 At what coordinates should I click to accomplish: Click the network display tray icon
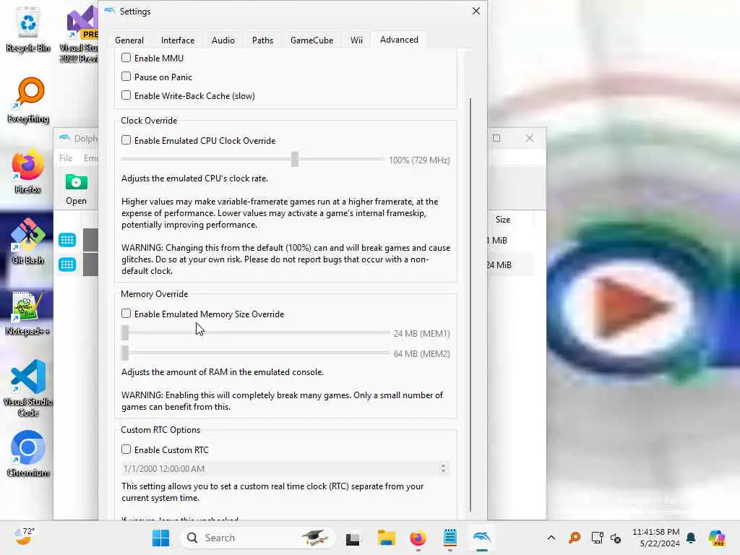(x=597, y=538)
